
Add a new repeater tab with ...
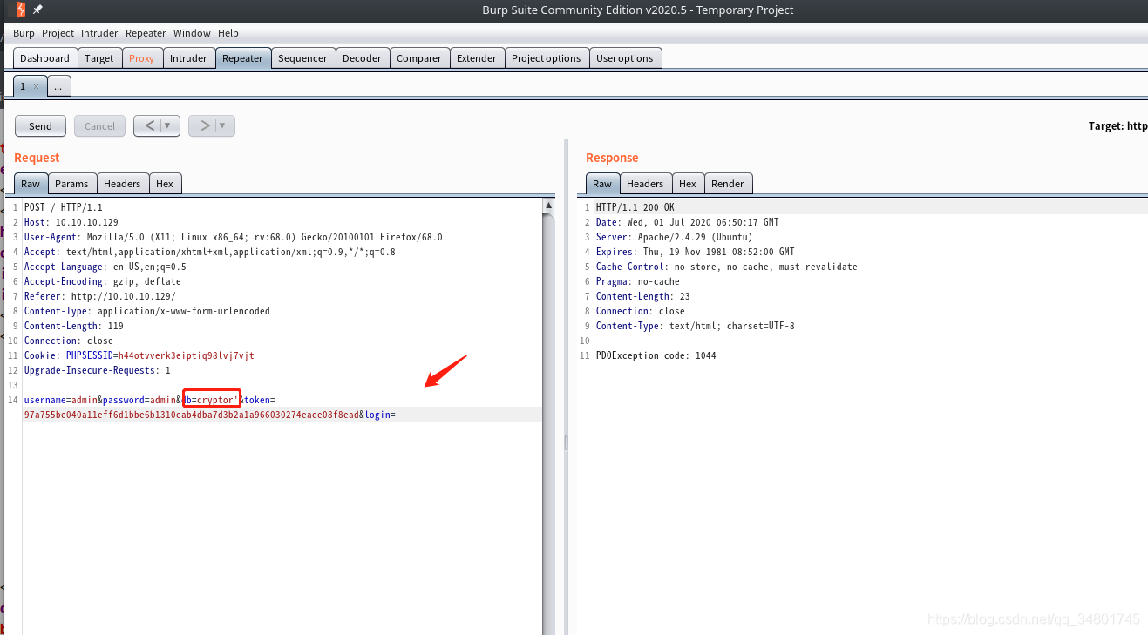tap(59, 86)
